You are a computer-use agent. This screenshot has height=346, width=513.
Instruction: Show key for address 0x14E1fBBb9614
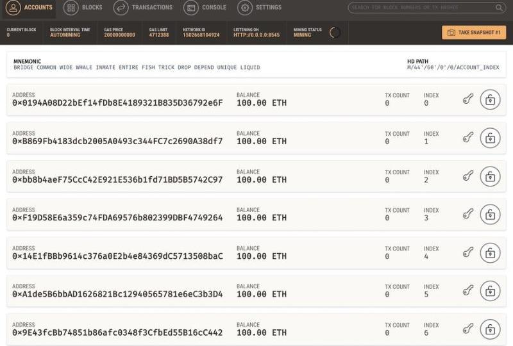point(468,252)
